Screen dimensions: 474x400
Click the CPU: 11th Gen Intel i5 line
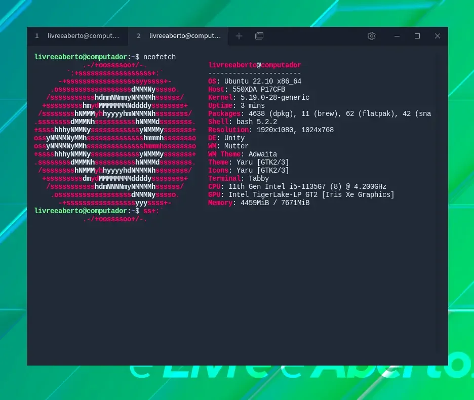click(297, 186)
